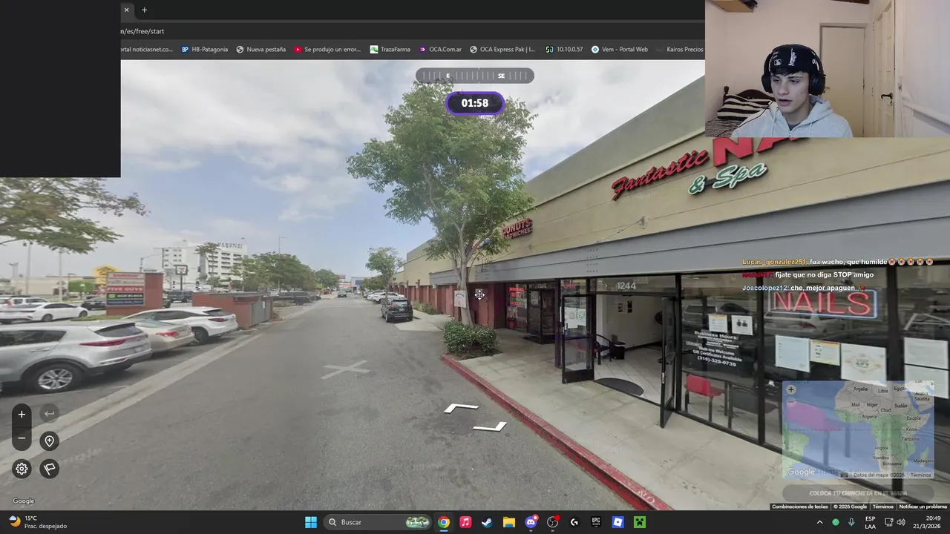Click the taskbar 'Buscar' search box

pos(379,522)
